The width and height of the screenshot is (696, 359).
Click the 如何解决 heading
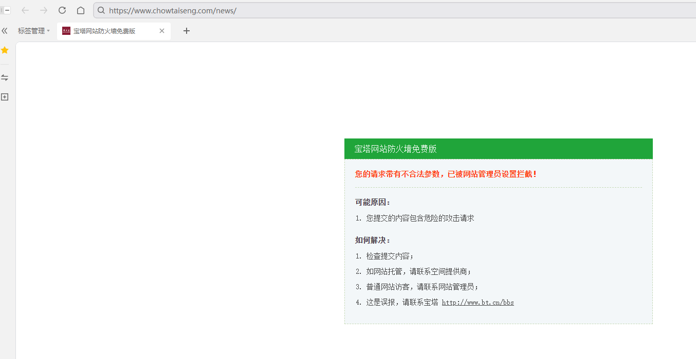(373, 240)
